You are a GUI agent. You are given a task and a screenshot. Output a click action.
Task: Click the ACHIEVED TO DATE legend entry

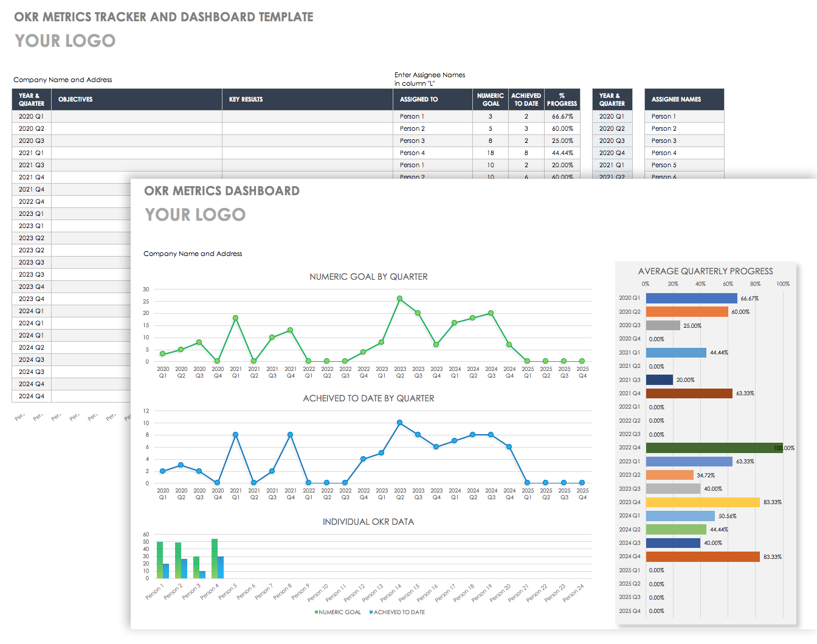pyautogui.click(x=398, y=612)
